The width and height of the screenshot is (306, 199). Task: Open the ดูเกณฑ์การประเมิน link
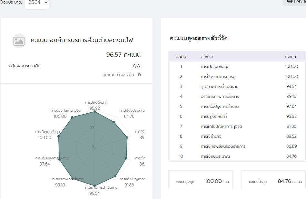tap(118, 75)
